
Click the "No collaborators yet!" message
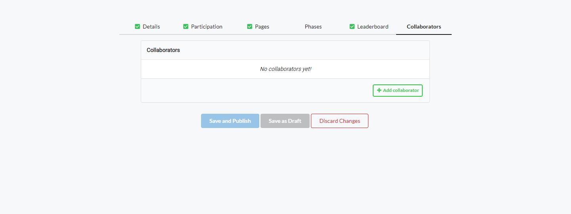[285, 69]
